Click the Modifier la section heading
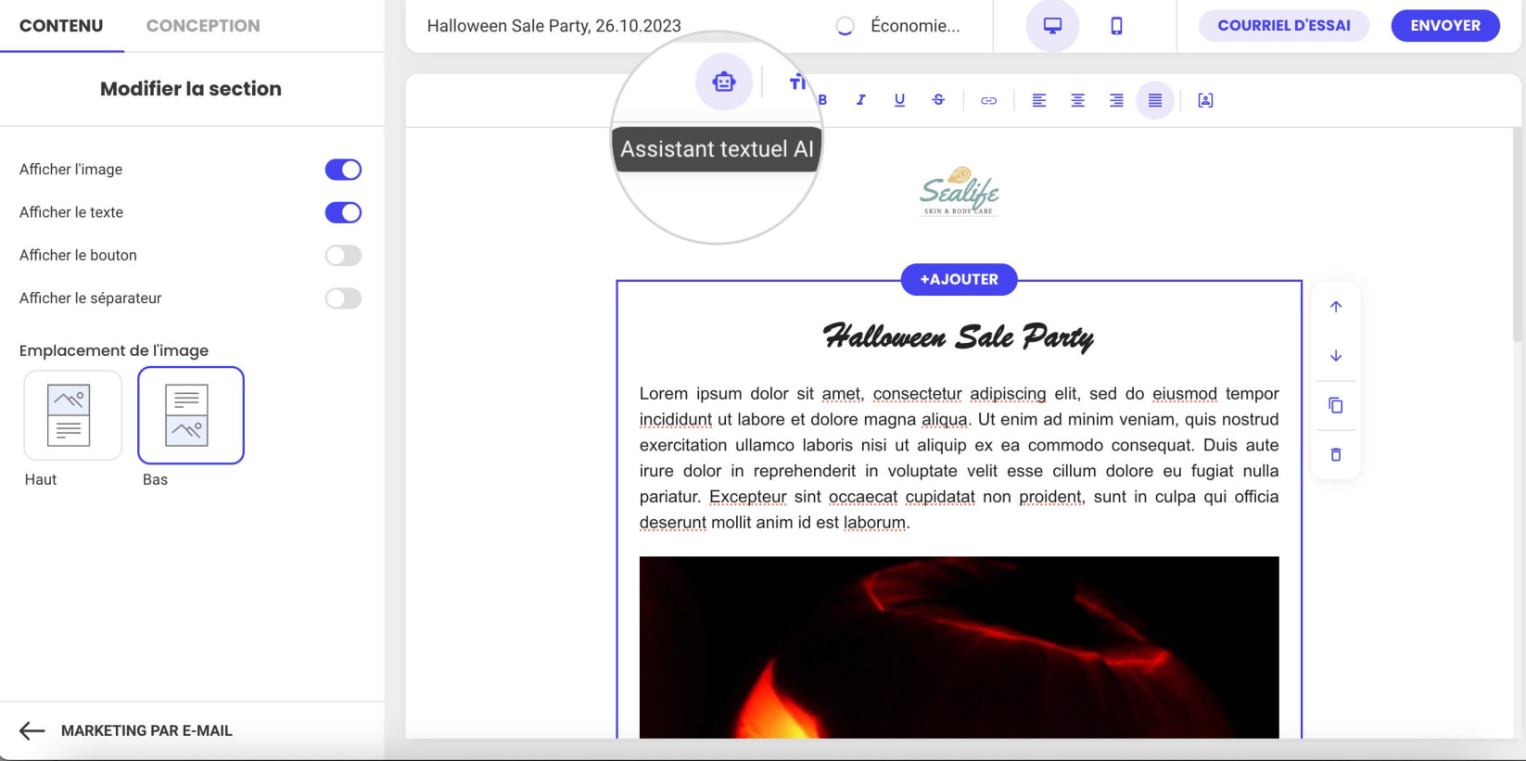Screen dimensions: 1526x761 [x=191, y=89]
